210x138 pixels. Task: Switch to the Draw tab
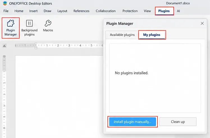pos(47,11)
